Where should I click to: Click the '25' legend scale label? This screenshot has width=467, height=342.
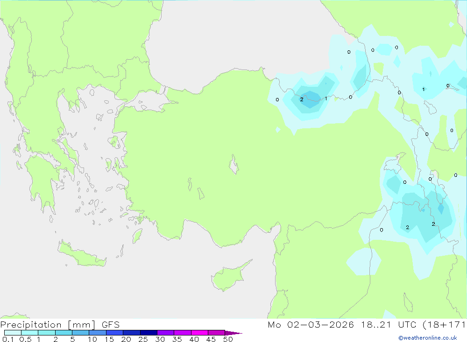point(143,339)
